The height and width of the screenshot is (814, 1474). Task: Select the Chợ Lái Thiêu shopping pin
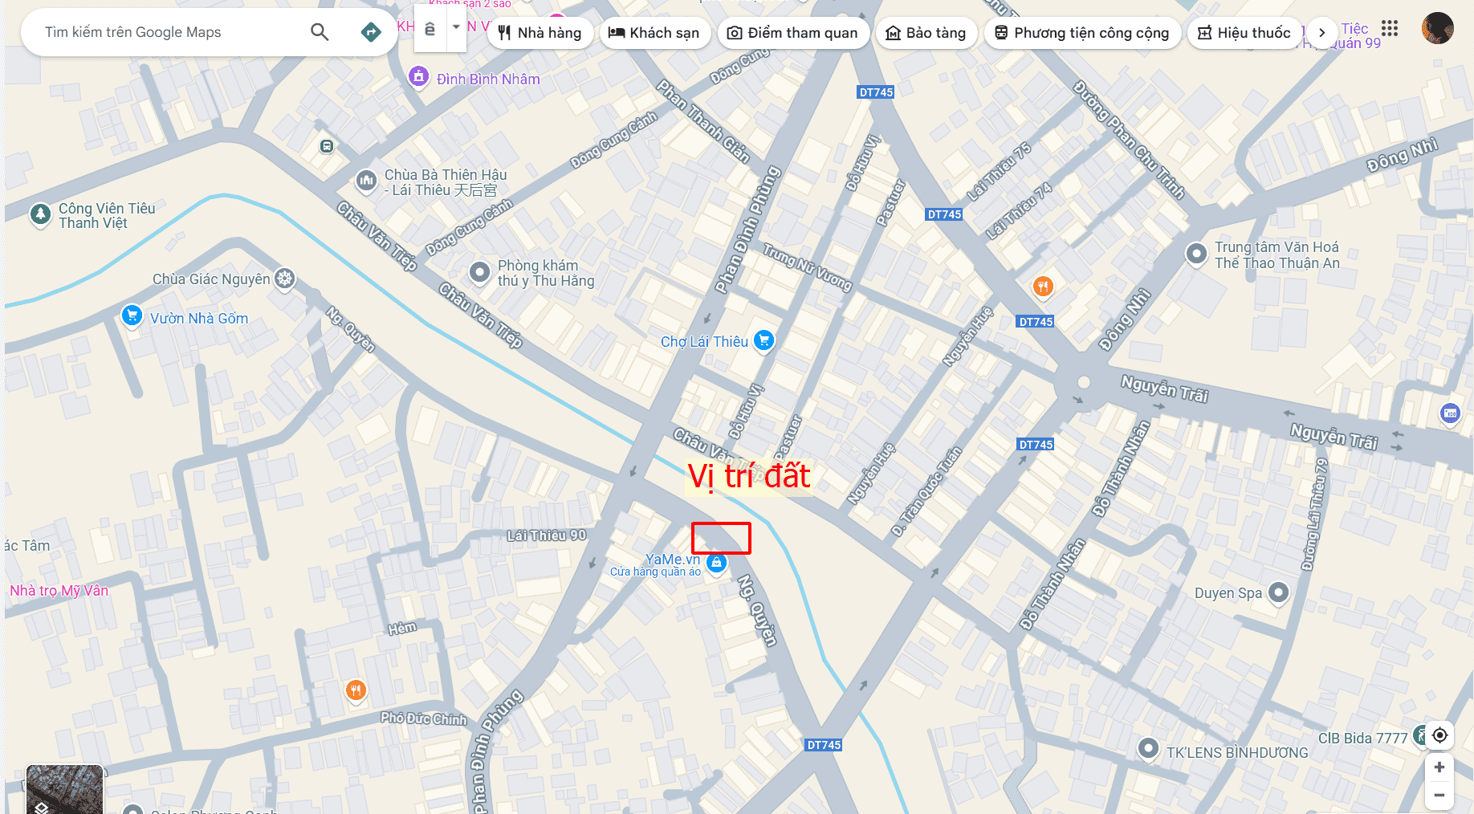pos(764,340)
